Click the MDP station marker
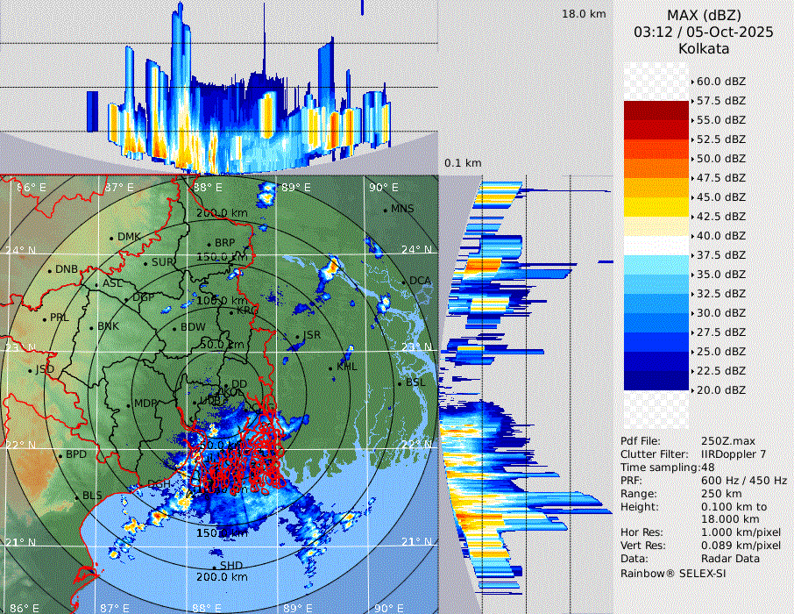 coord(129,404)
